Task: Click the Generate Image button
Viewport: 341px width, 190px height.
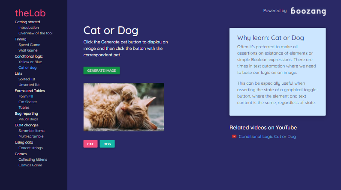Action: pos(101,70)
